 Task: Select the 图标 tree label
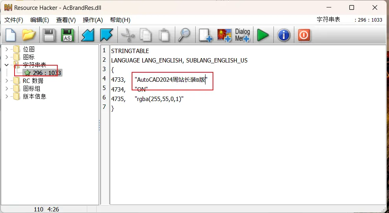(x=29, y=57)
